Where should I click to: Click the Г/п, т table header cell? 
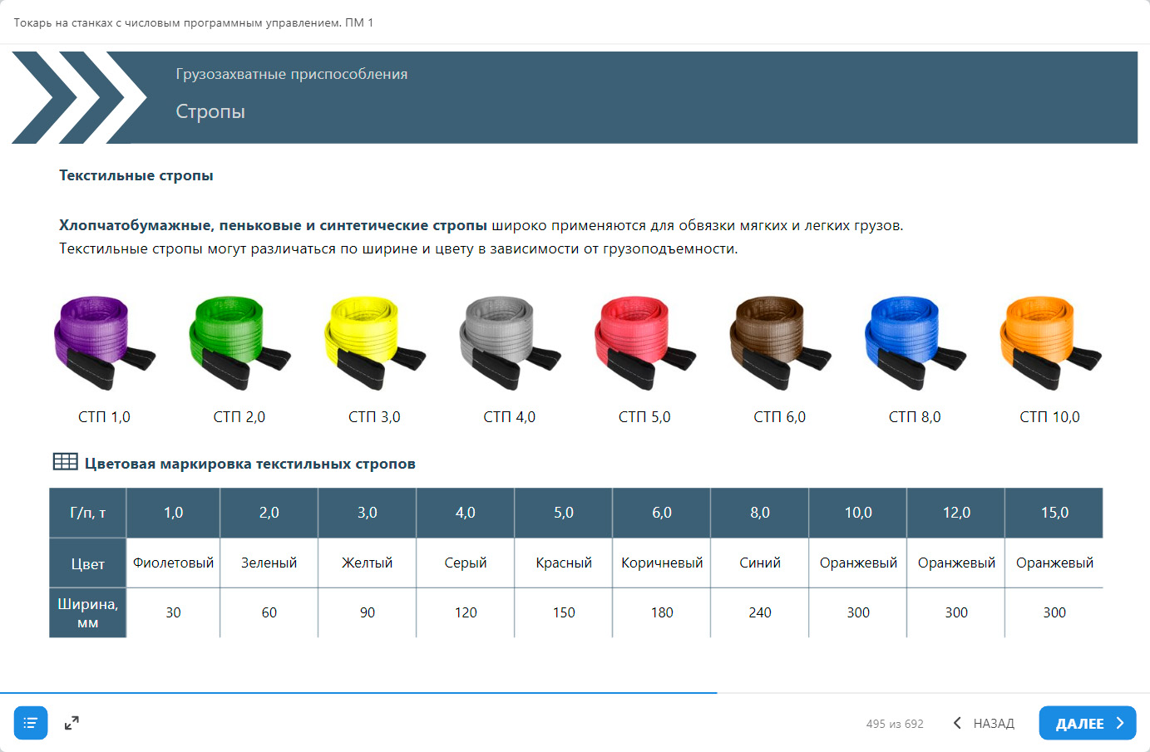87,513
